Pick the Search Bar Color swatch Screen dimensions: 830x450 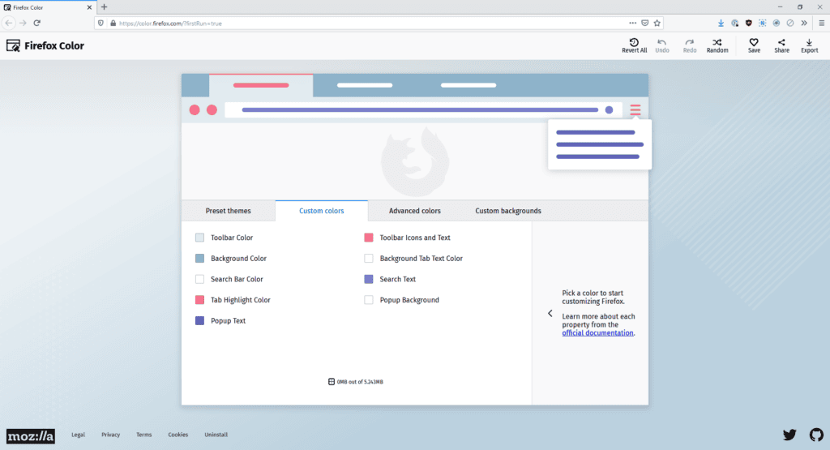pos(199,279)
